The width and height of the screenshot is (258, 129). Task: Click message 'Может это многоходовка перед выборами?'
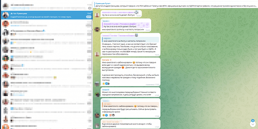(130, 92)
